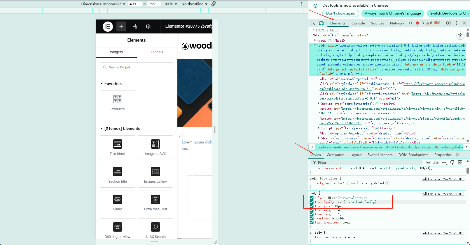Disable the font-size CSS property
The image size is (470, 245).
[312, 206]
